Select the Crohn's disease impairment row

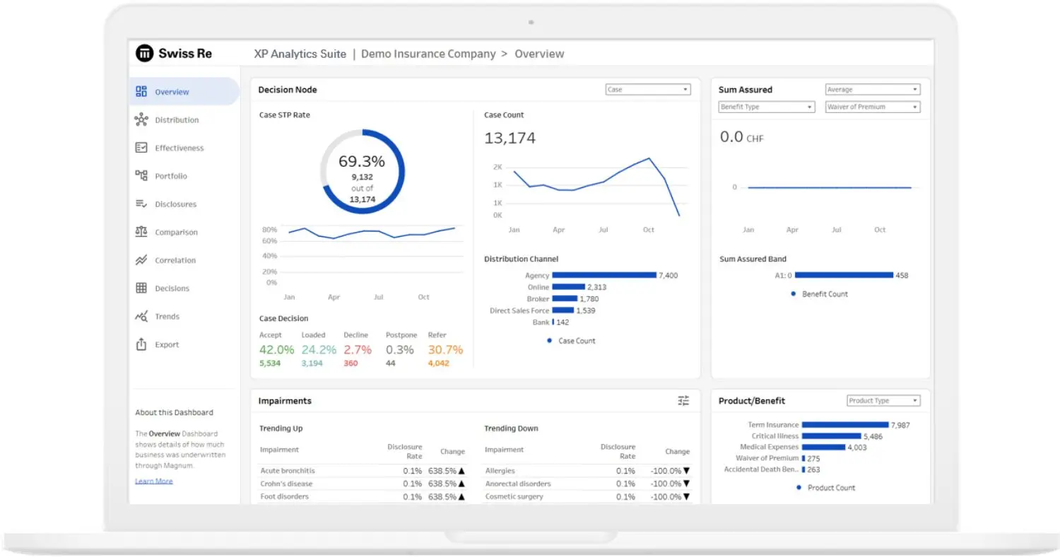(363, 483)
